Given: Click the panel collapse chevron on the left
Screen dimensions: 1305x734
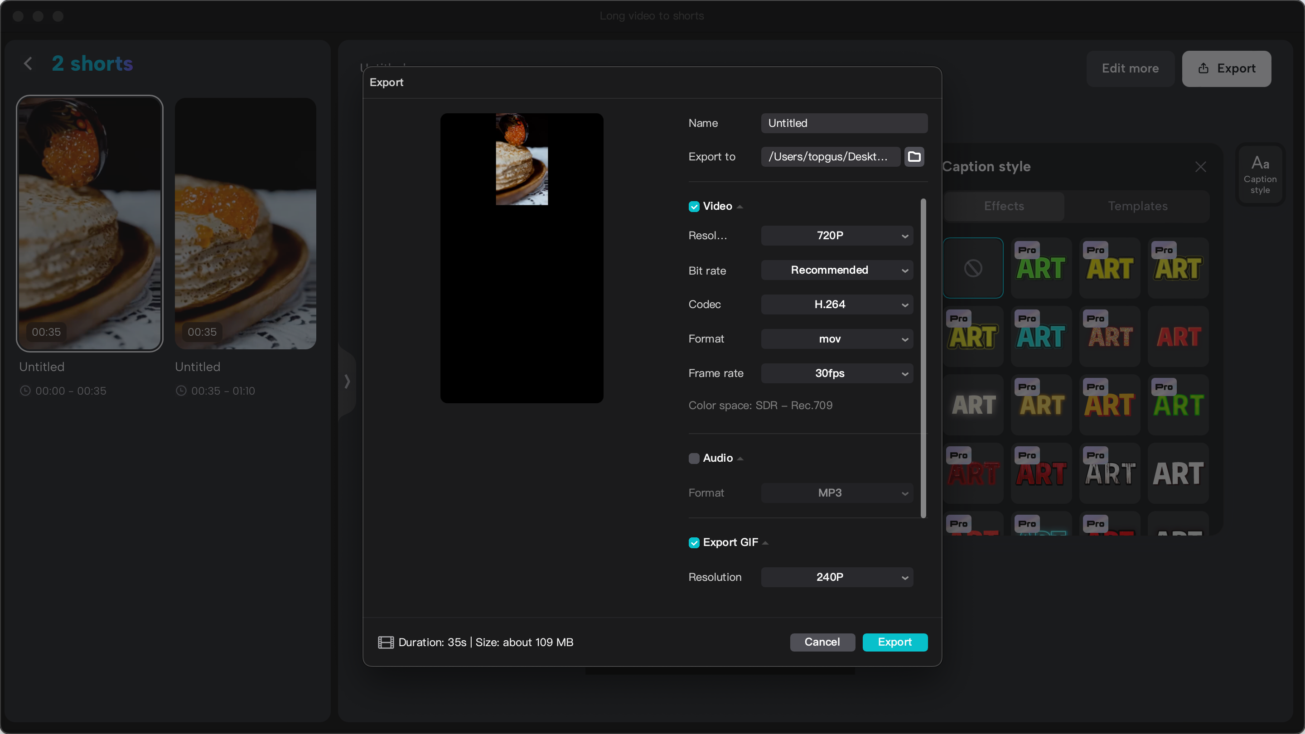Looking at the screenshot, I should pos(347,381).
